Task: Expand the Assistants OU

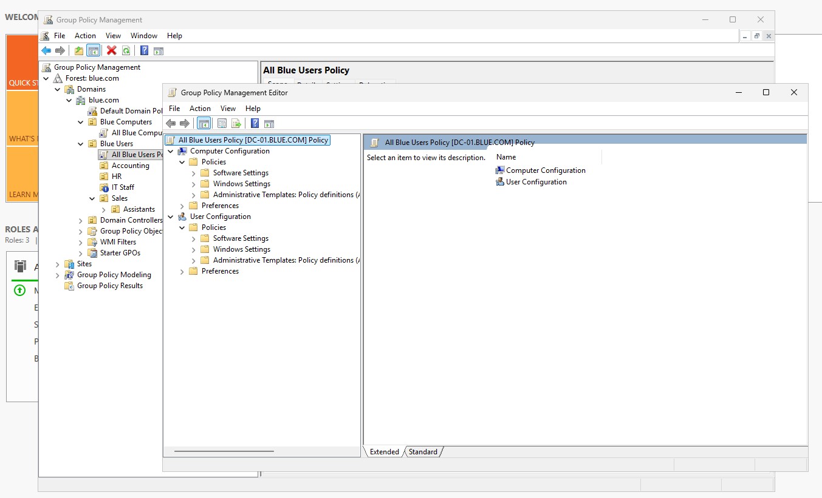Action: pyautogui.click(x=104, y=209)
